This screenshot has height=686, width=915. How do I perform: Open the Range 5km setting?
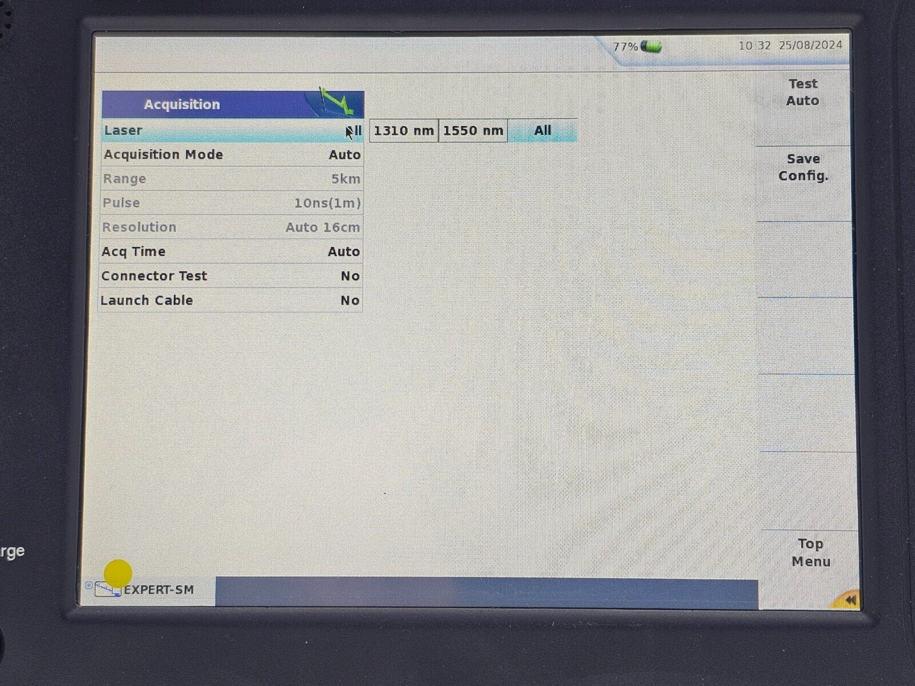click(232, 179)
